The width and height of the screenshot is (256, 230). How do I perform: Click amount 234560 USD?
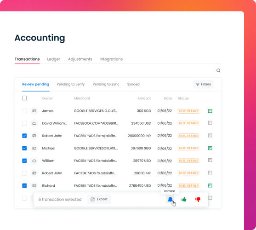(x=141, y=123)
